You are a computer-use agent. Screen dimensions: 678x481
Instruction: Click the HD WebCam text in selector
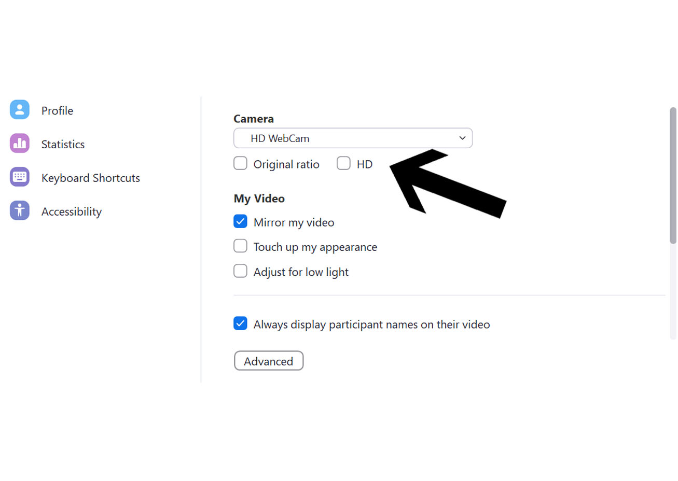point(280,138)
